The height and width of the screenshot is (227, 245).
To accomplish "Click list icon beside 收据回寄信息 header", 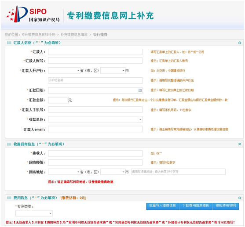I will pos(9,144).
